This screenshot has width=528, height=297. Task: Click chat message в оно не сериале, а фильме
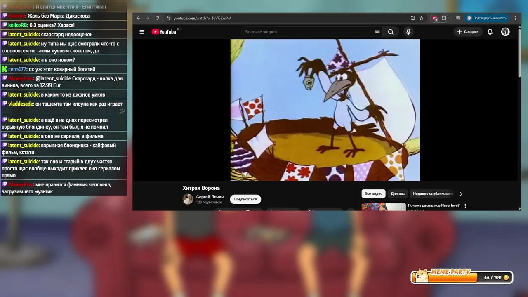(x=72, y=136)
